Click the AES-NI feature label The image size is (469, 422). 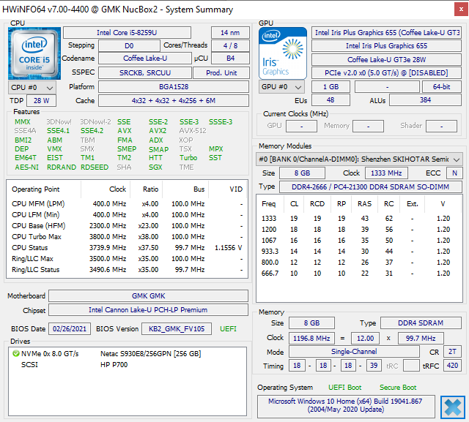(26, 167)
